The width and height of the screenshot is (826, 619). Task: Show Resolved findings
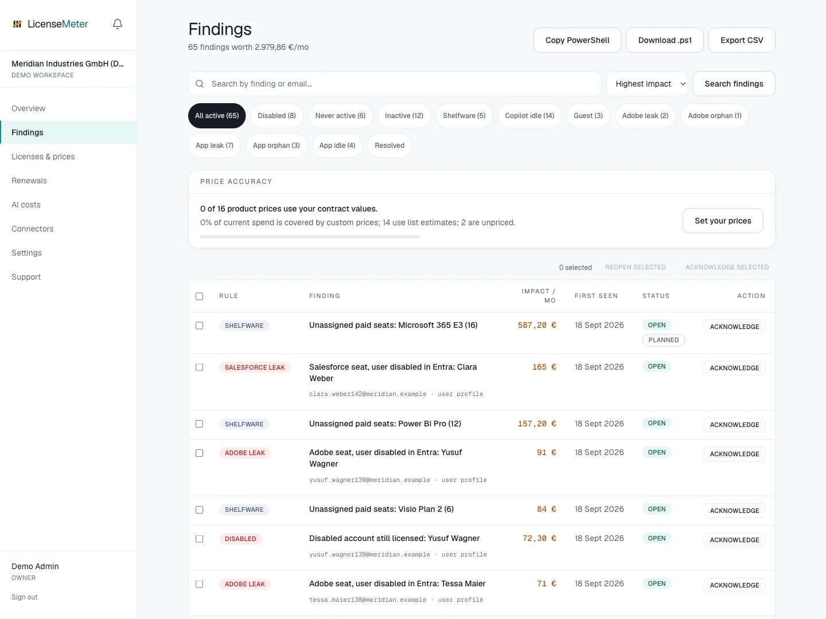(389, 146)
